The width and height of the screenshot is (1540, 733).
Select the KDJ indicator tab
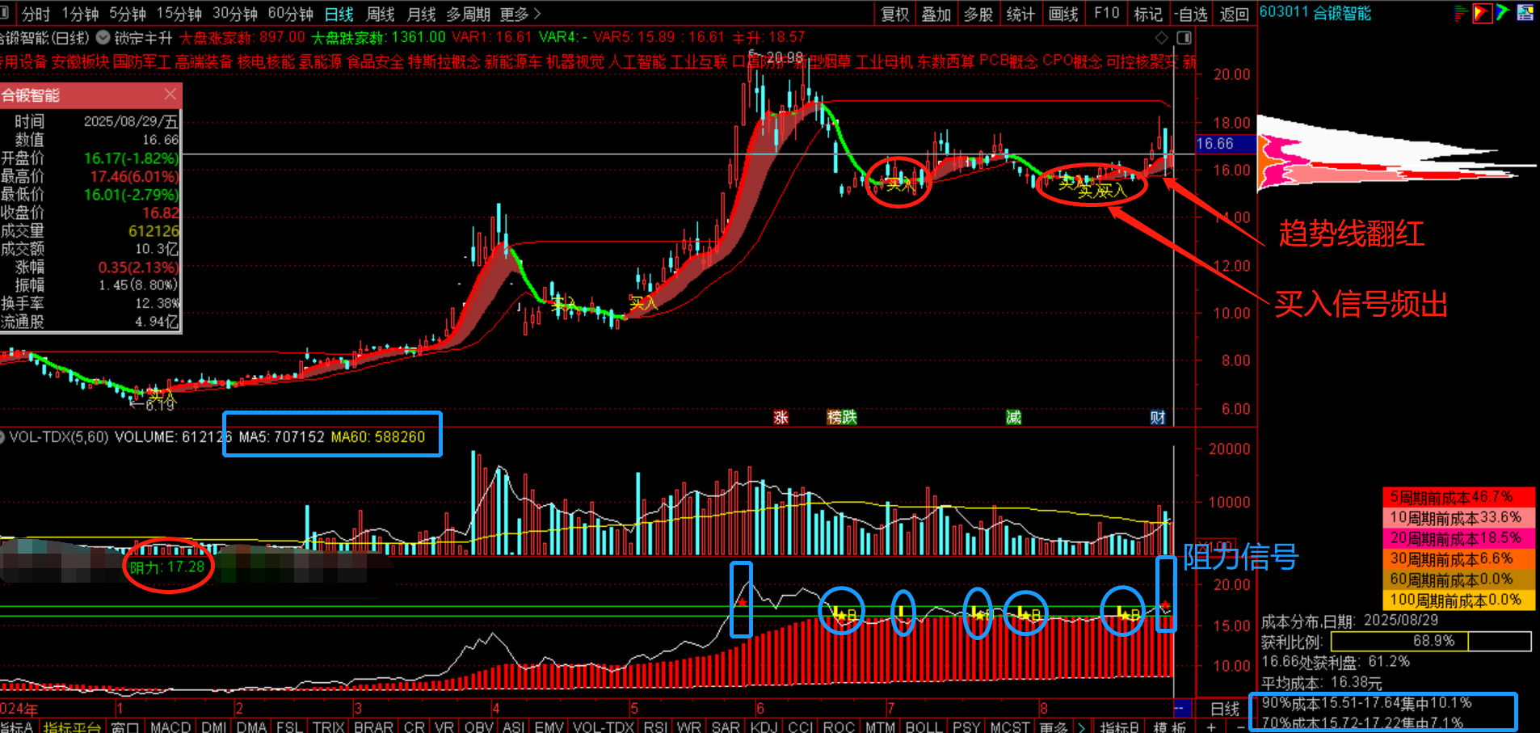[x=764, y=727]
